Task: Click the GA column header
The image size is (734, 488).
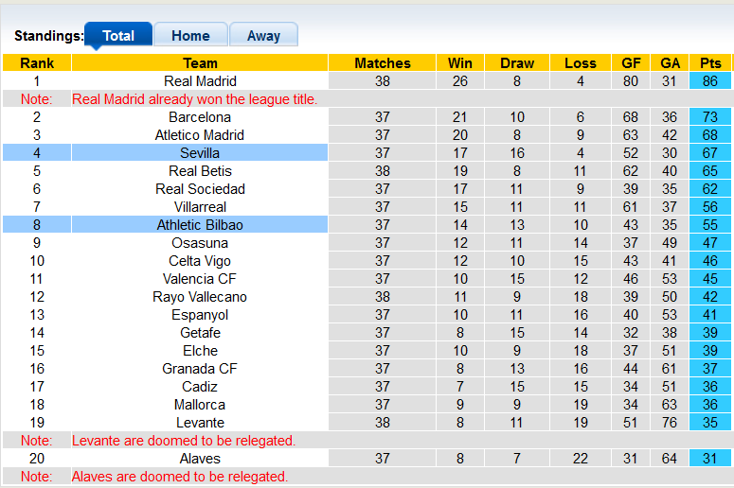Action: pos(671,63)
